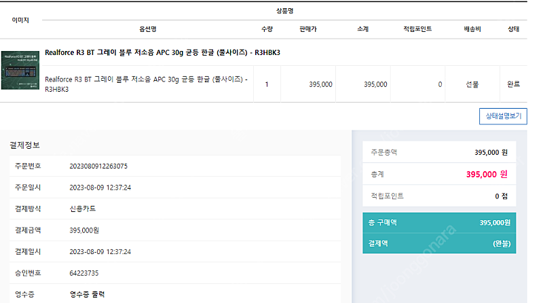Click the 결제액 label in teal box
This screenshot has width=543, height=303.
click(378, 243)
